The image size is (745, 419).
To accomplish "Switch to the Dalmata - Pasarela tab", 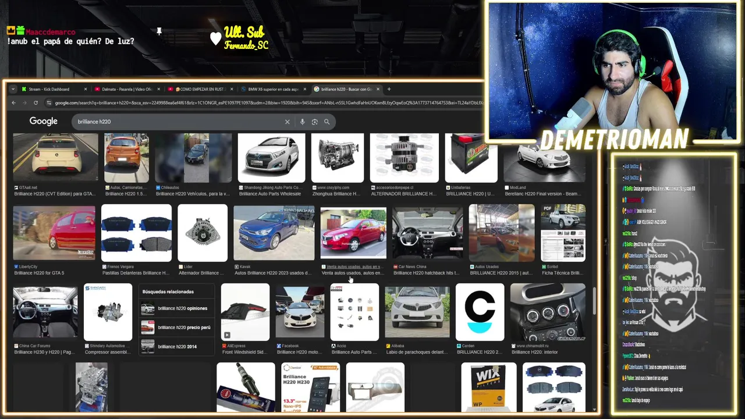I will 127,89.
